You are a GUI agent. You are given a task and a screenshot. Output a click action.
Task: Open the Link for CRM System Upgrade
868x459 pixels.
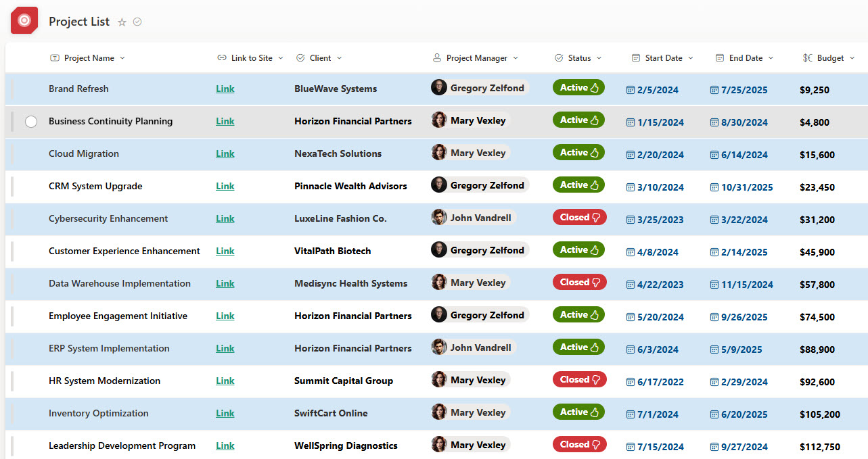click(225, 186)
